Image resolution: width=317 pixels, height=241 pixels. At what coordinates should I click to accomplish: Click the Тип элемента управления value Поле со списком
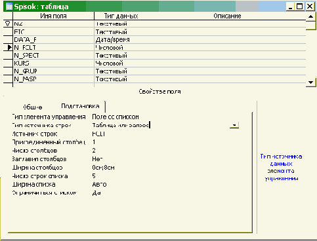tap(116, 117)
